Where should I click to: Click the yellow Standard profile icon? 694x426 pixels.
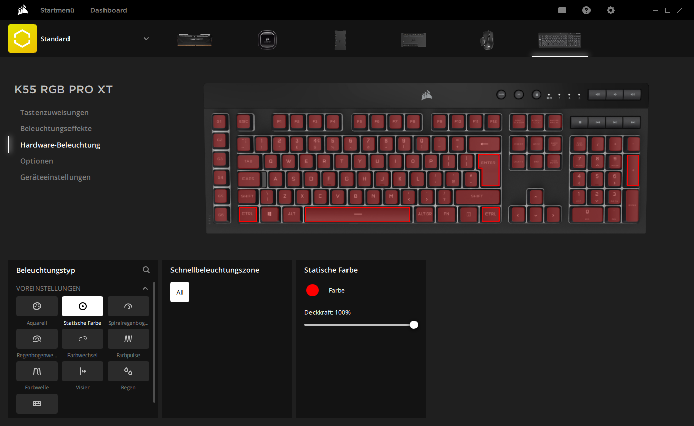(x=22, y=39)
